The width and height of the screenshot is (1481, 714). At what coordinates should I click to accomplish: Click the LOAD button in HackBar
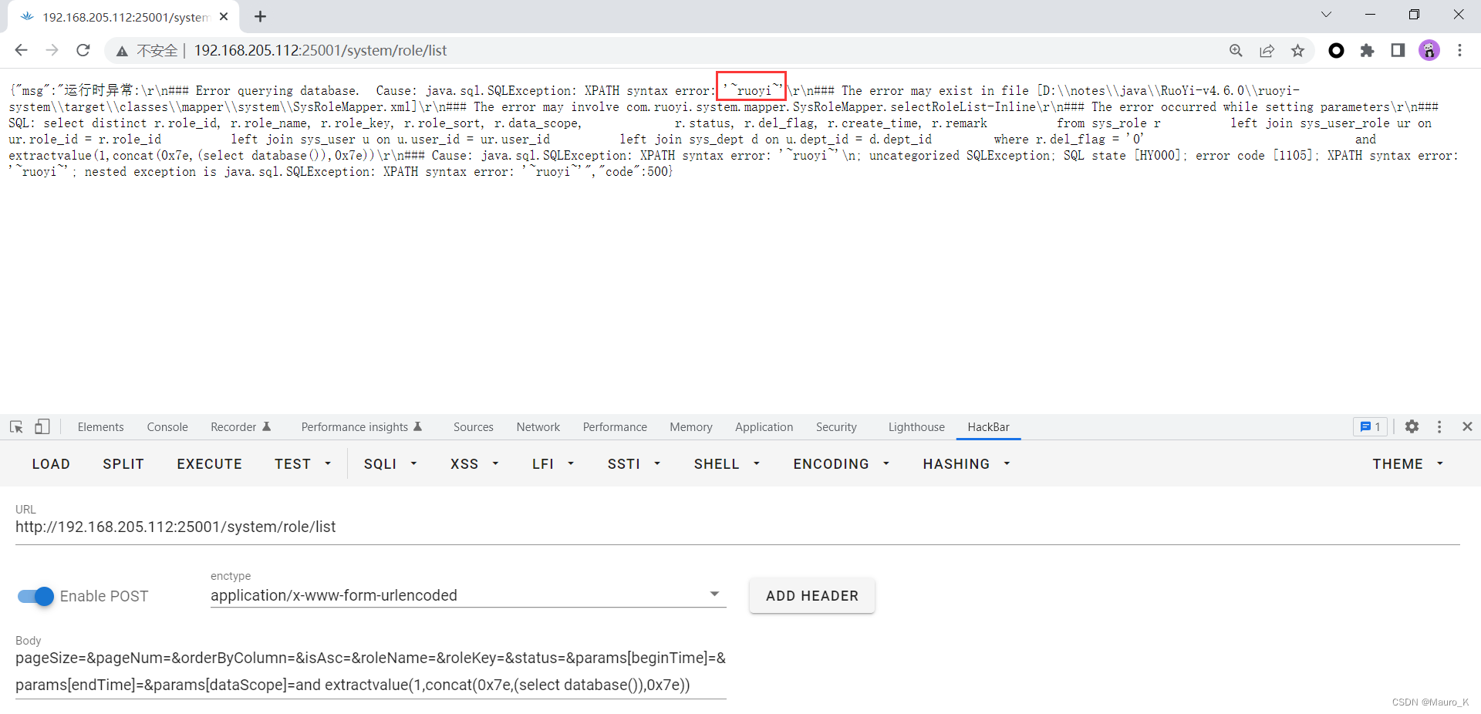click(51, 463)
